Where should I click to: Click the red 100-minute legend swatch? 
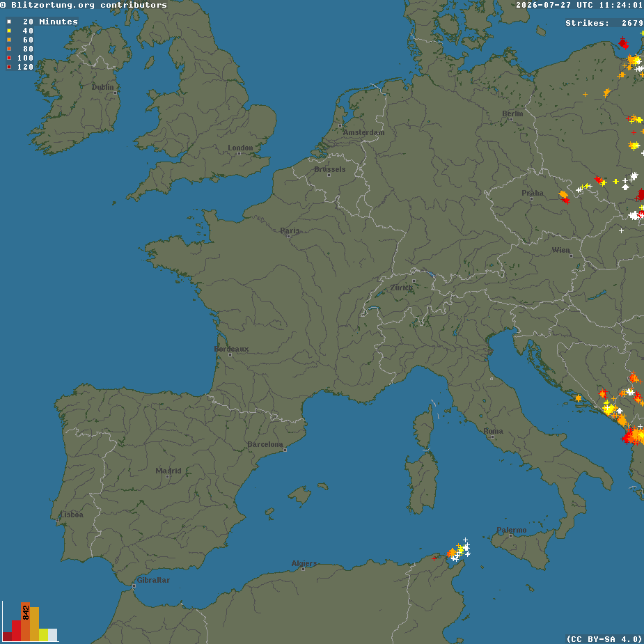coord(9,58)
